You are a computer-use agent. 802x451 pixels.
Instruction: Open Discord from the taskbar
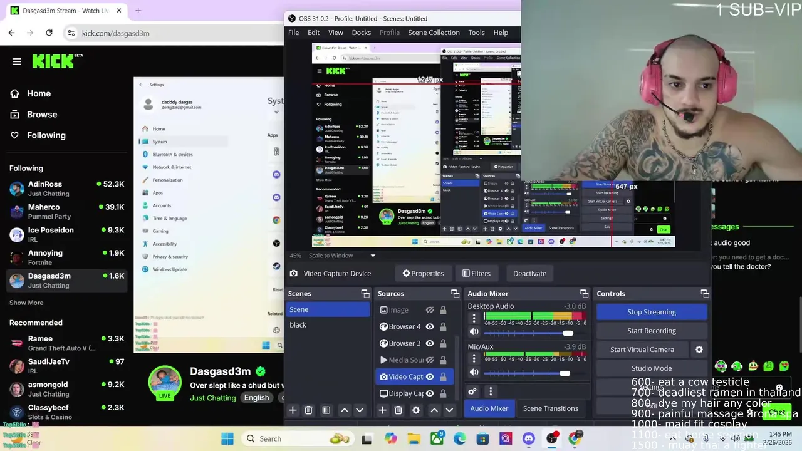529,438
